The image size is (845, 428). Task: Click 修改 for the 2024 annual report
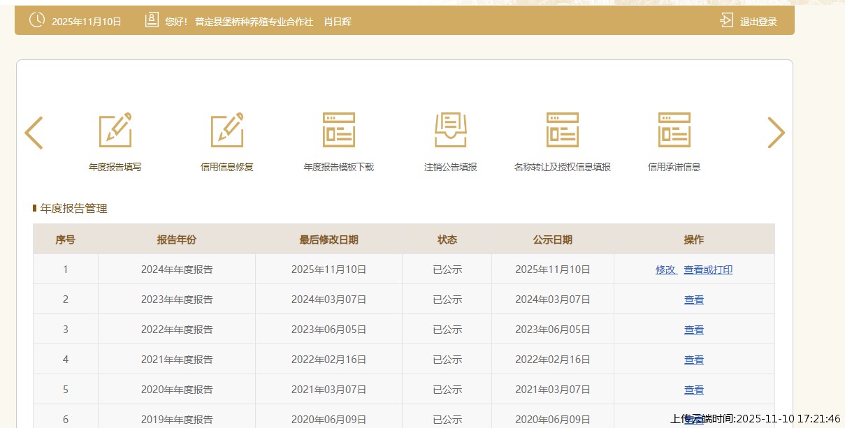(x=665, y=270)
